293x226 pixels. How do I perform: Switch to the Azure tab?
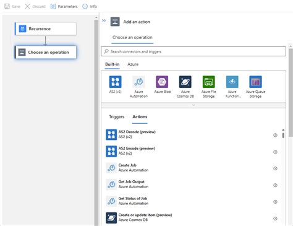point(133,64)
